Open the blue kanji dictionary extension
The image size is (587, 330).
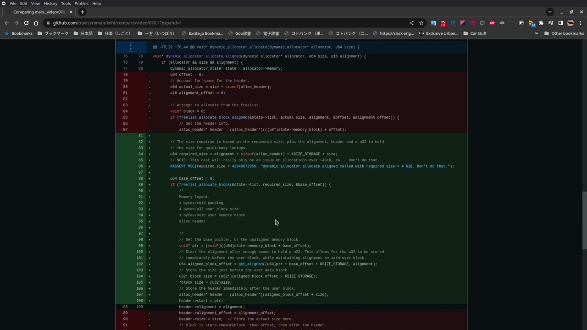[453, 23]
